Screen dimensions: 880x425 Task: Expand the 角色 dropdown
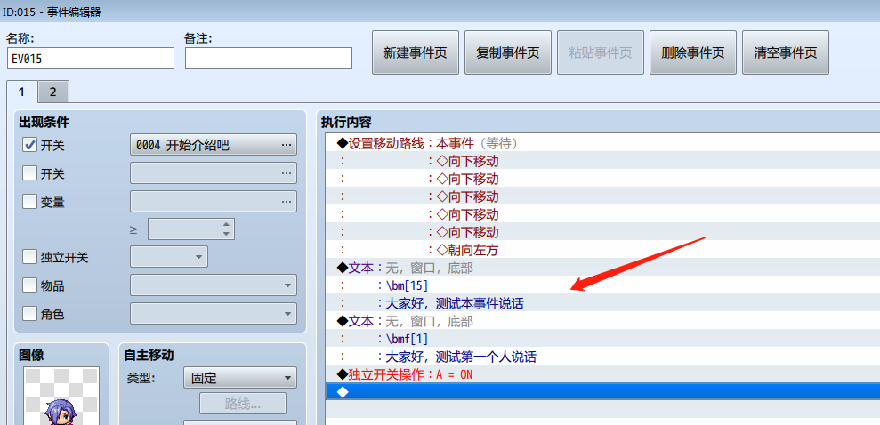click(214, 314)
